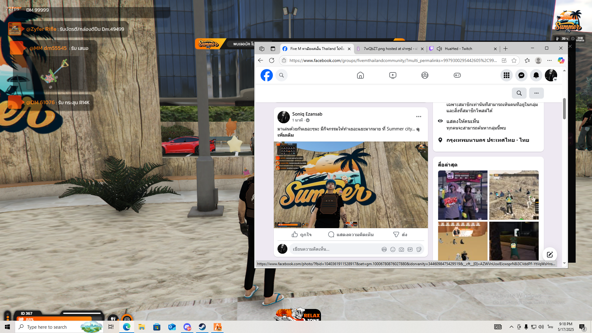The width and height of the screenshot is (592, 333).
Task: Click the comment input field
Action: point(335,249)
